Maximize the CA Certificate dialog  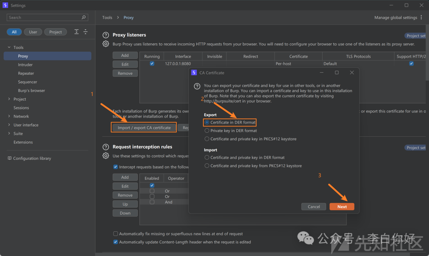click(337, 73)
